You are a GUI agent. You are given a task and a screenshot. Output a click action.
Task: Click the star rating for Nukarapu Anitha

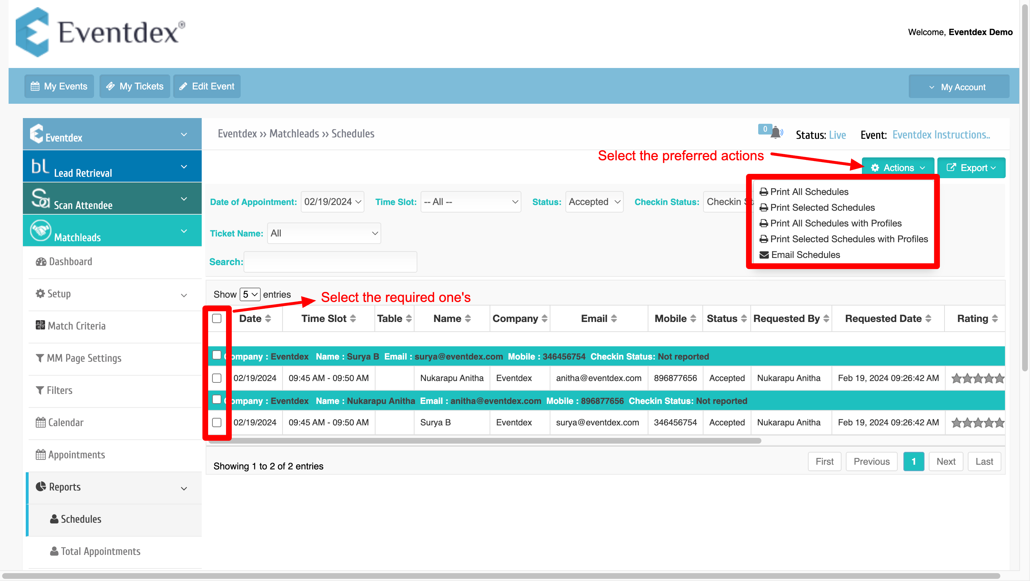point(977,378)
